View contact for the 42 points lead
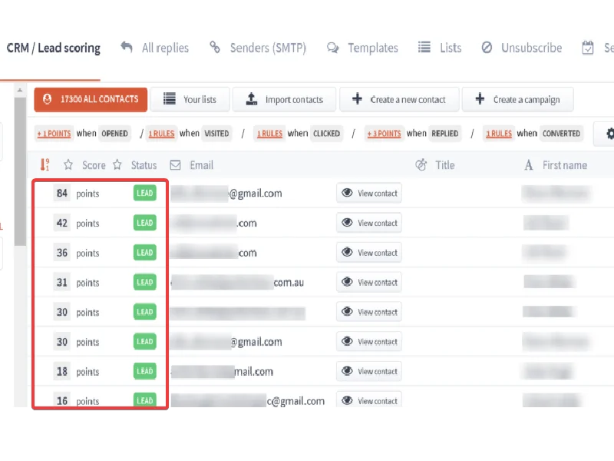Screen dimensions: 614x461 369,223
